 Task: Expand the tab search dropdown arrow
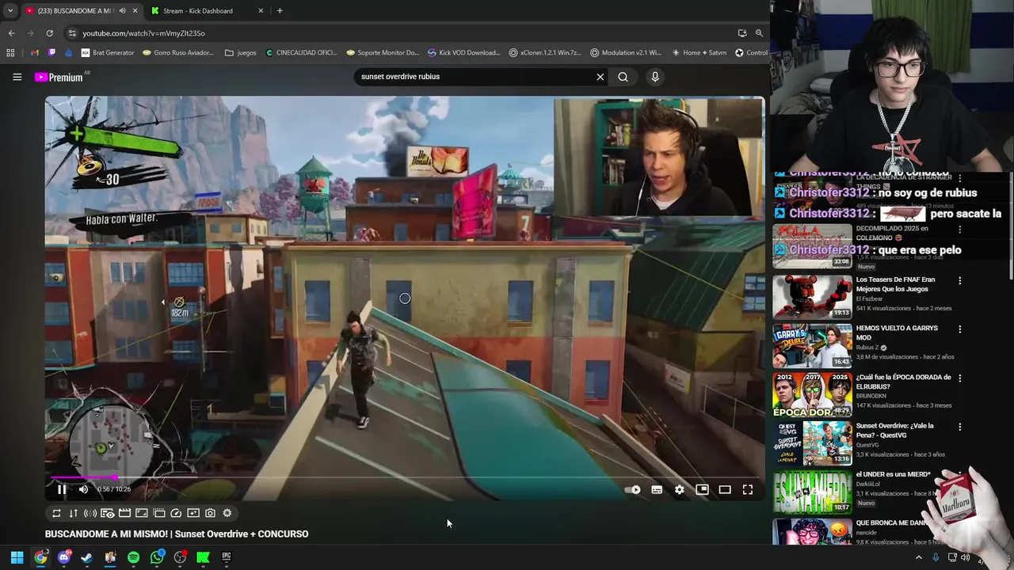10,10
